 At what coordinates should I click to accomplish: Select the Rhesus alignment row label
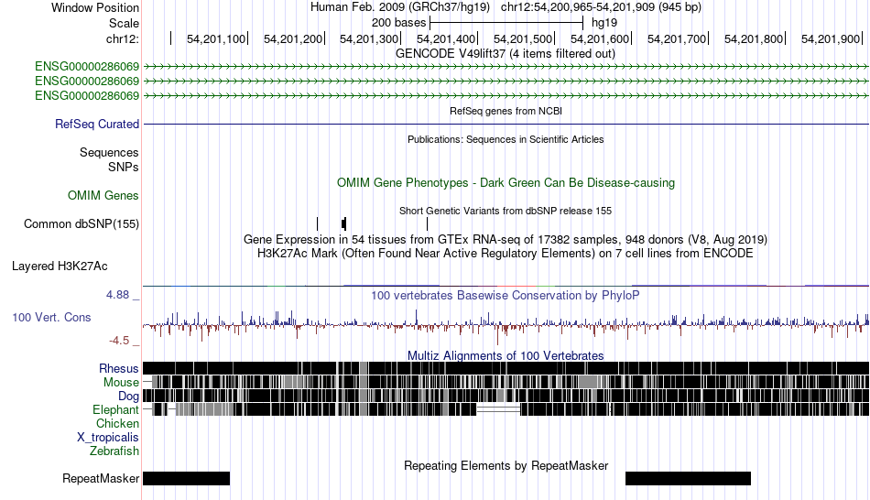[x=119, y=368]
